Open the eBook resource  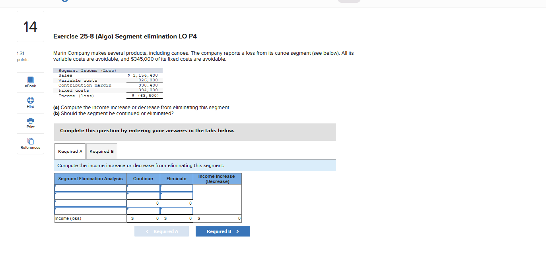(30, 83)
